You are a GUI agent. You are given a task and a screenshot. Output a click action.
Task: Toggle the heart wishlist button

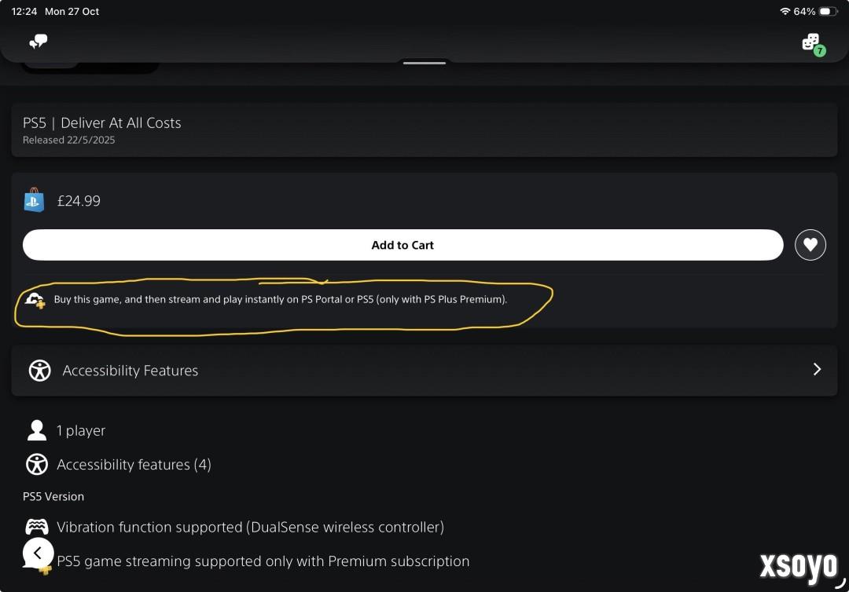[x=810, y=245]
